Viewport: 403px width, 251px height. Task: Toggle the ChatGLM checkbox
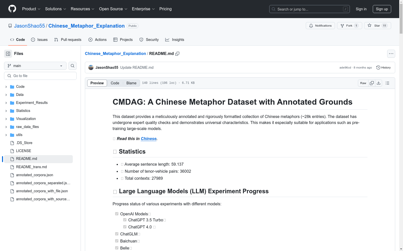pos(117,234)
